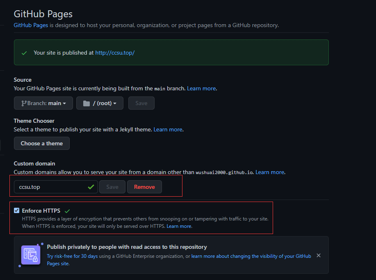
Task: Open Learn more link under Enforce HTTPS
Action: [x=179, y=226]
